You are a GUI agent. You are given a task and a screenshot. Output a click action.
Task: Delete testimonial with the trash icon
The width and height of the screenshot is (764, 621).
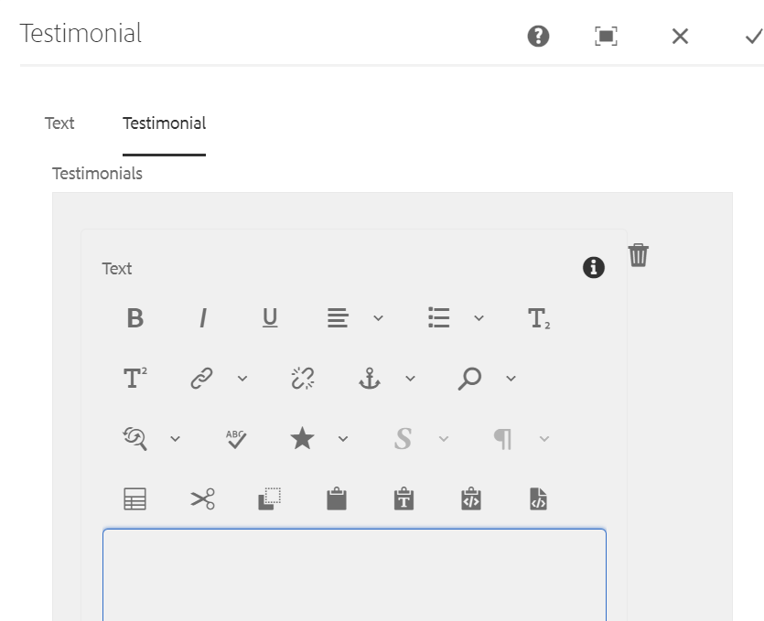[x=639, y=255]
